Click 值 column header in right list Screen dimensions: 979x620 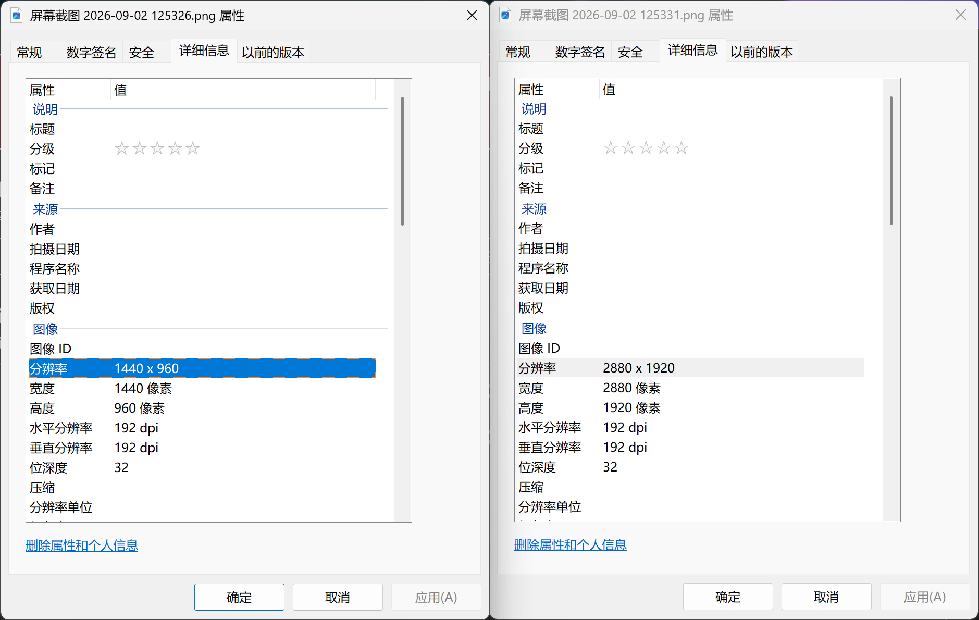[732, 89]
